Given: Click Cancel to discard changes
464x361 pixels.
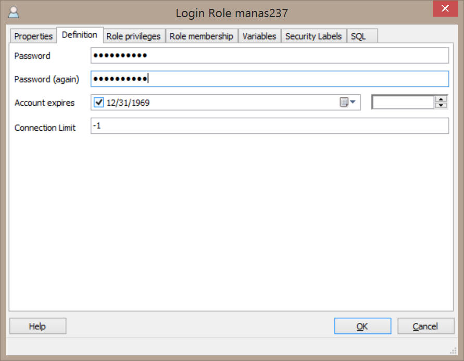Looking at the screenshot, I should pos(425,327).
